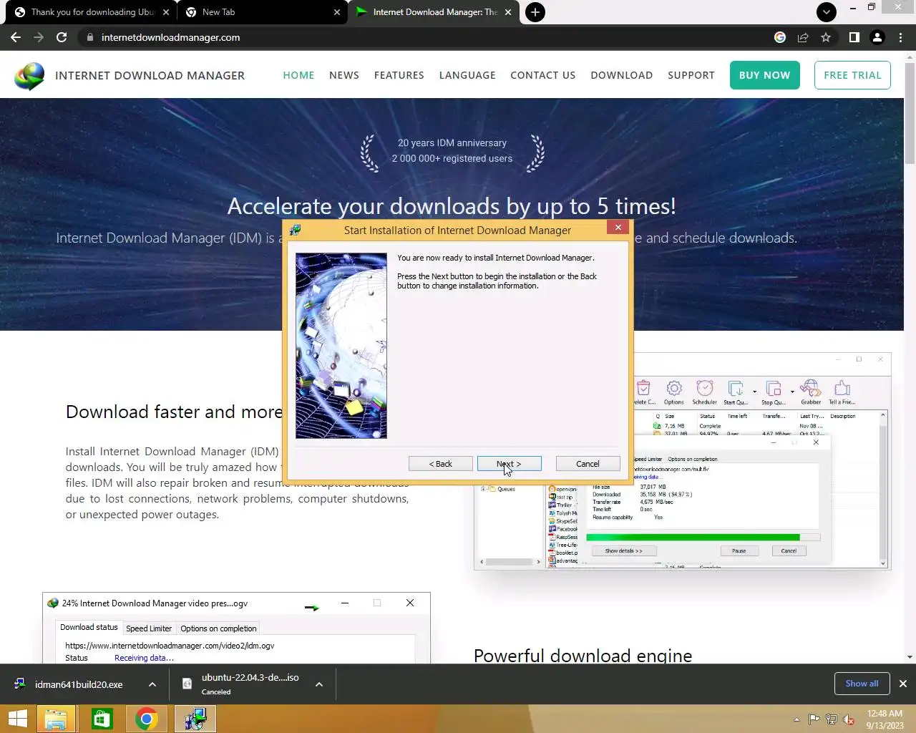Switch to the New Tab tab

262,12
